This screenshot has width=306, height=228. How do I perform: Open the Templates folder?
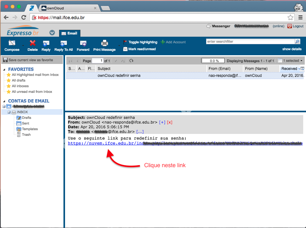pyautogui.click(x=30, y=129)
